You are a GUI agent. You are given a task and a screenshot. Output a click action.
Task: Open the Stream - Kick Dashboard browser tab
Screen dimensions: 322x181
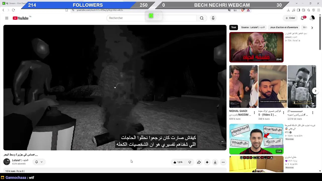tap(15, 3)
